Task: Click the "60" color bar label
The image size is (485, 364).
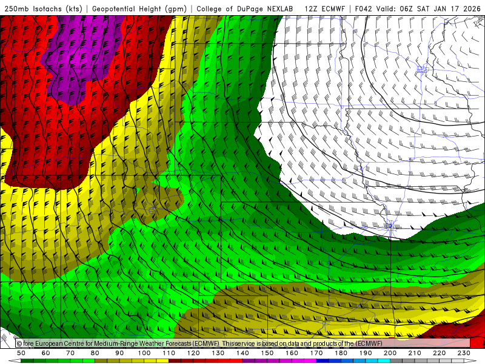Action: [45, 353]
